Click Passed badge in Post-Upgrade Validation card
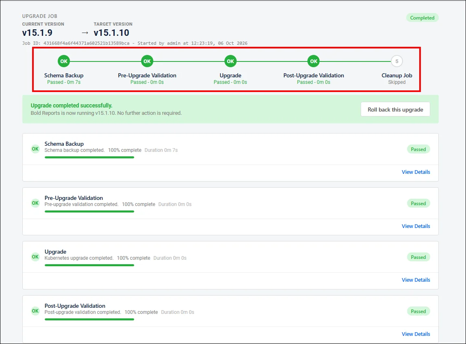 (418, 311)
